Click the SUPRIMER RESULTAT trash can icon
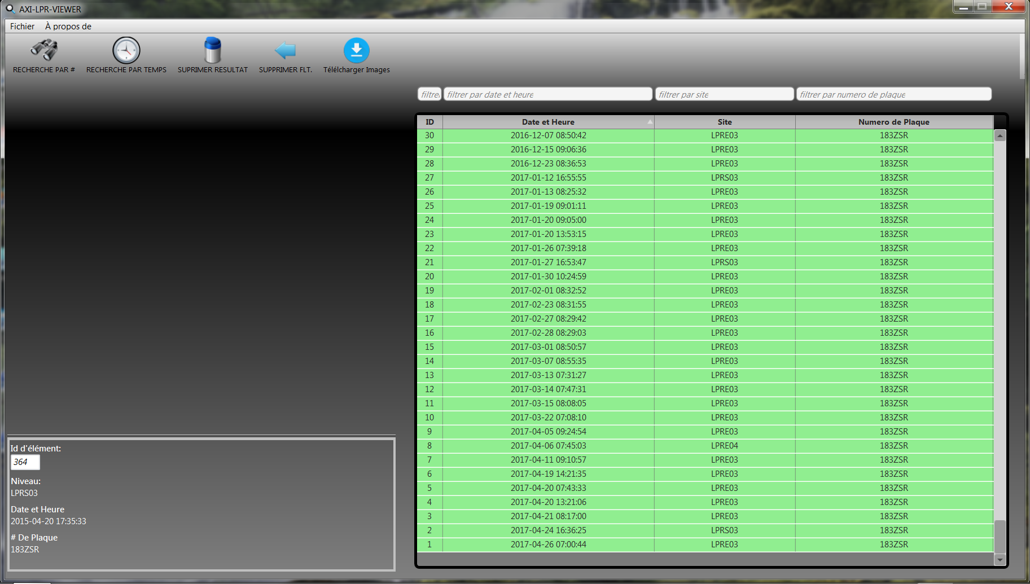Screen dimensions: 1030x584 point(213,50)
